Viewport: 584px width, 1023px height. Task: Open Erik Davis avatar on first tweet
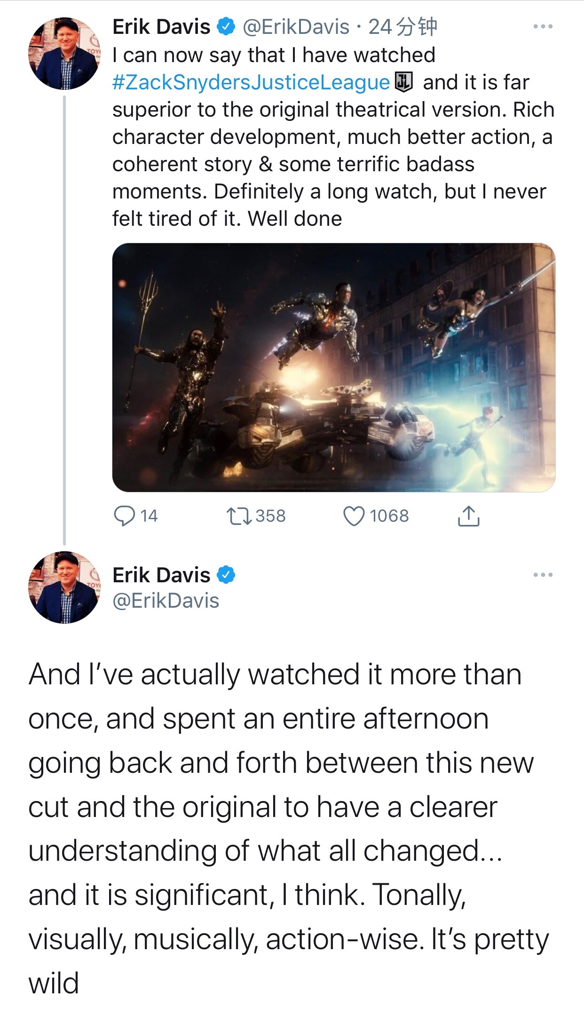tap(64, 54)
